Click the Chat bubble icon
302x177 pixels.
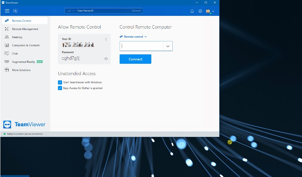pos(7,53)
